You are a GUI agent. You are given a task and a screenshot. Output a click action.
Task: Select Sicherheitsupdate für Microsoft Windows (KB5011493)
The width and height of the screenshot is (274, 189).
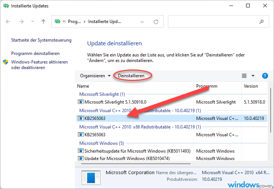(172, 151)
